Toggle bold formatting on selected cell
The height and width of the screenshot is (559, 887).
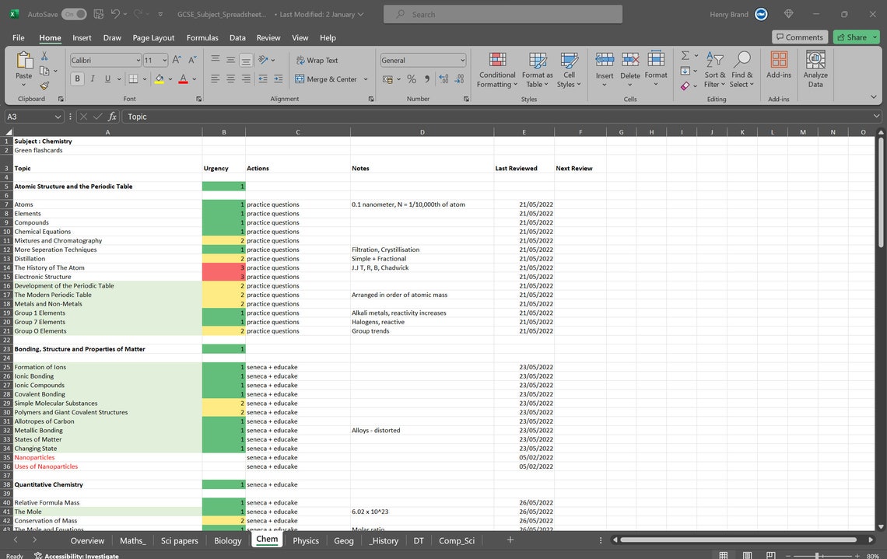click(x=76, y=79)
